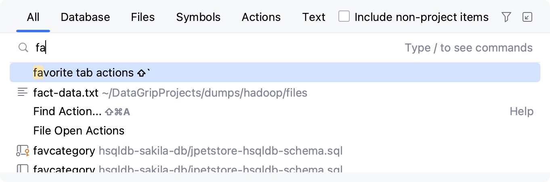Click the magnifying glass search icon
This screenshot has height=182, width=550.
pyautogui.click(x=23, y=48)
